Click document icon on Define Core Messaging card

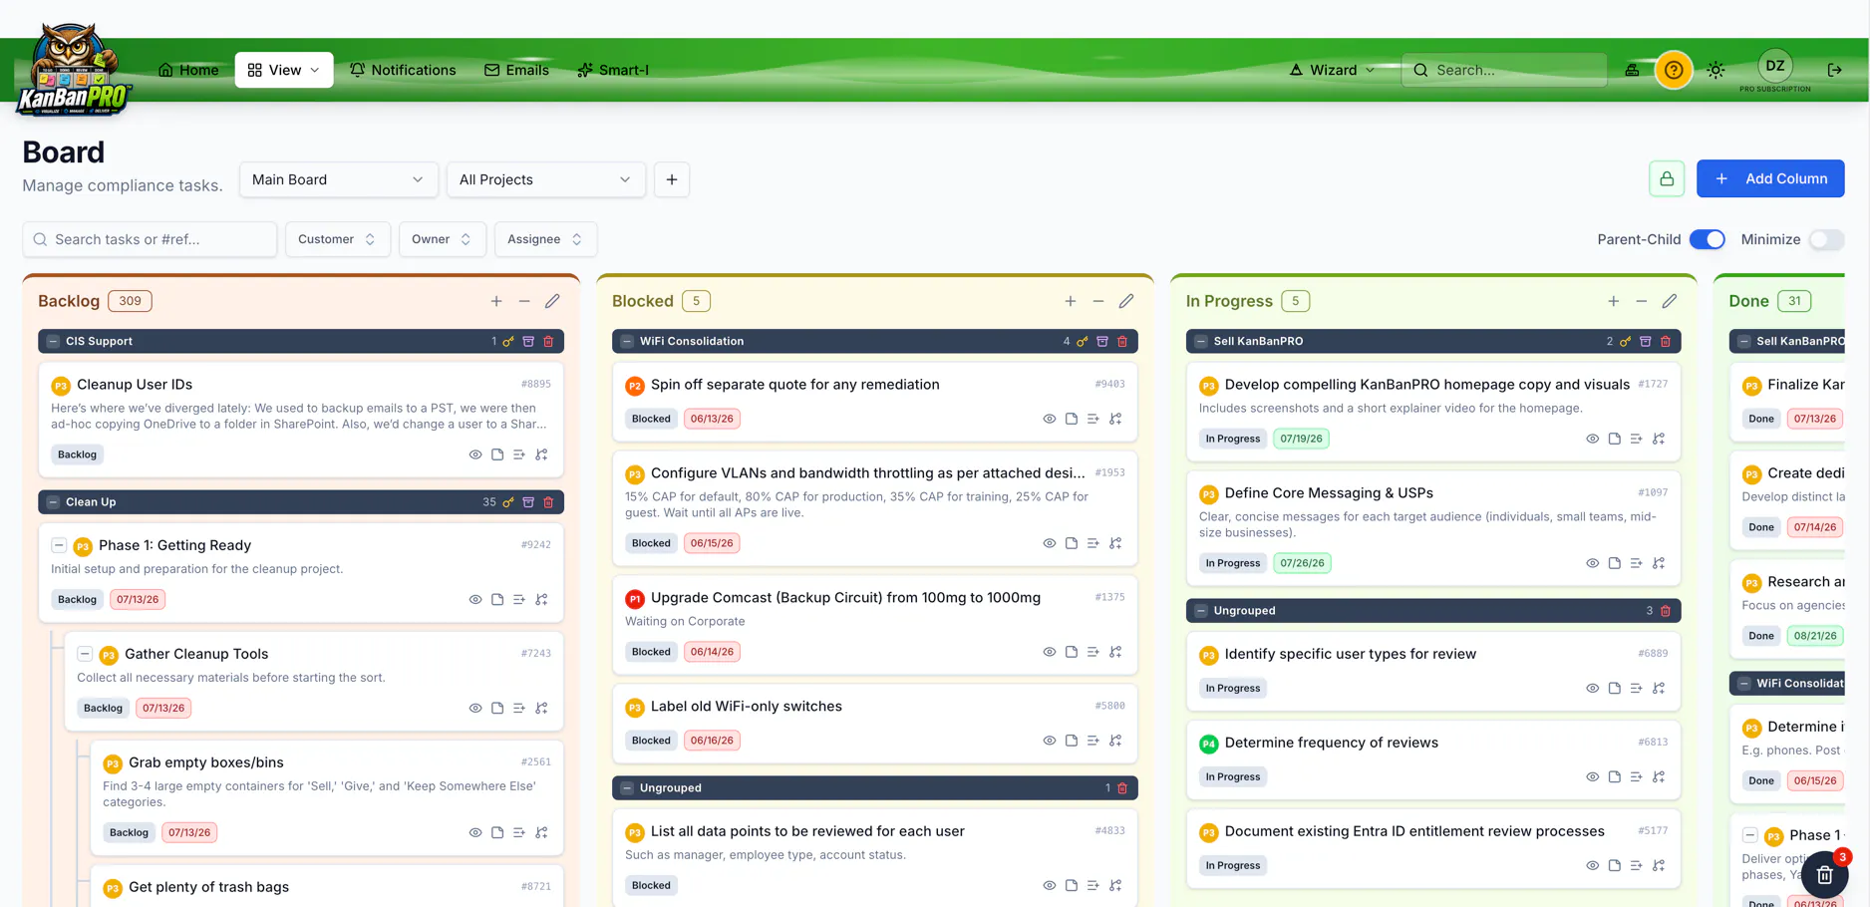(1615, 563)
